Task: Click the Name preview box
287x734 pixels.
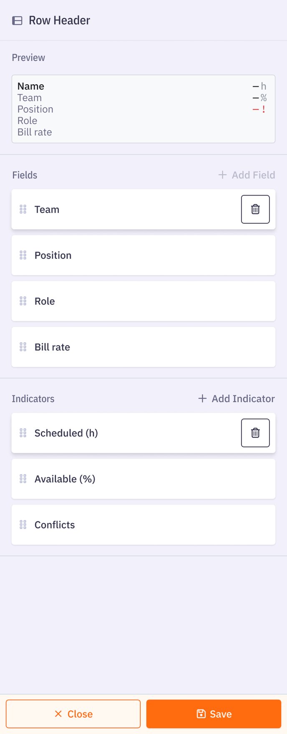Action: [x=143, y=109]
